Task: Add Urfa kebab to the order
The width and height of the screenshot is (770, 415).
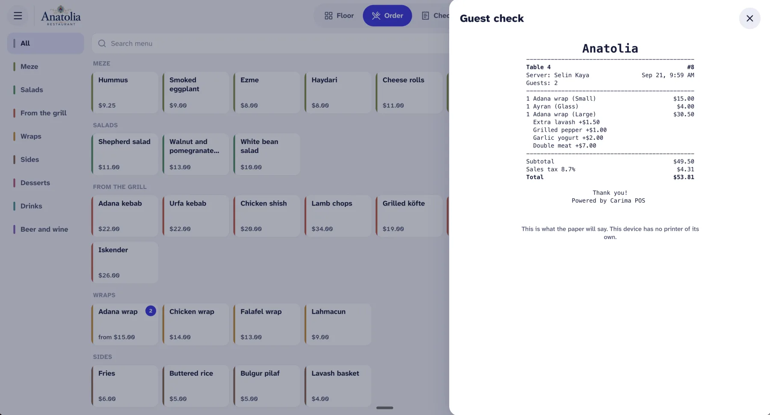Action: click(x=196, y=216)
